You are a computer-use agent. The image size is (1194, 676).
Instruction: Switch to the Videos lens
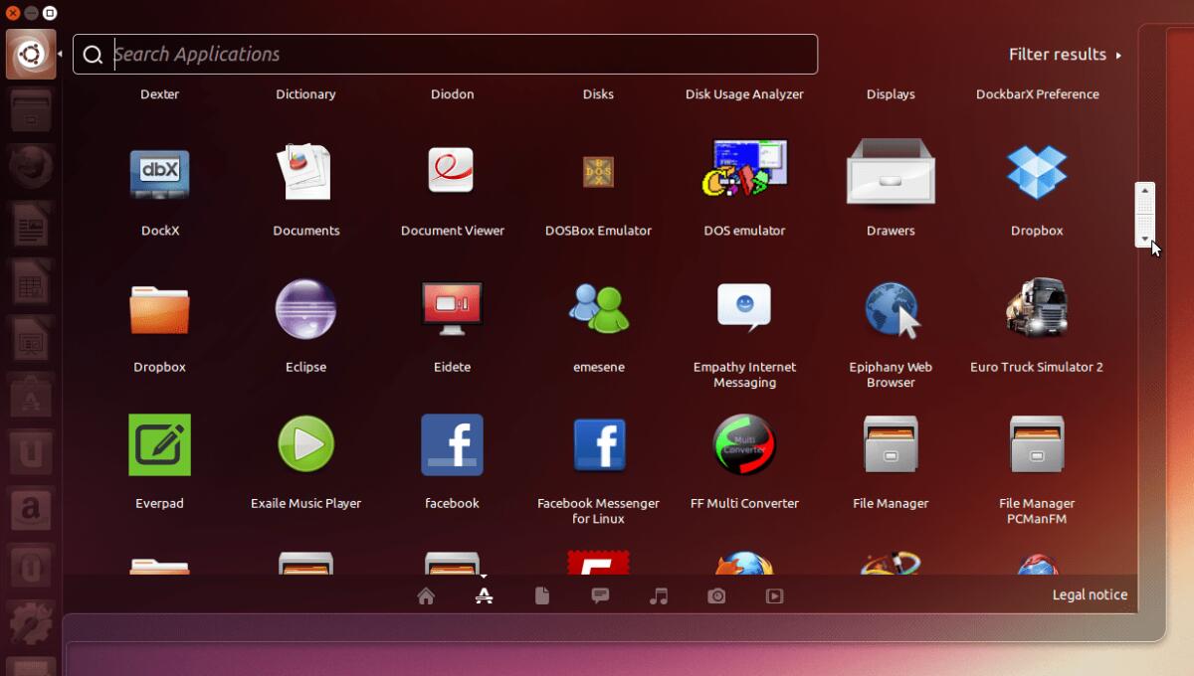click(x=774, y=594)
